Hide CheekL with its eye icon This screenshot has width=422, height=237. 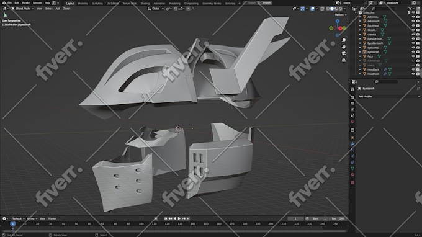(413, 30)
